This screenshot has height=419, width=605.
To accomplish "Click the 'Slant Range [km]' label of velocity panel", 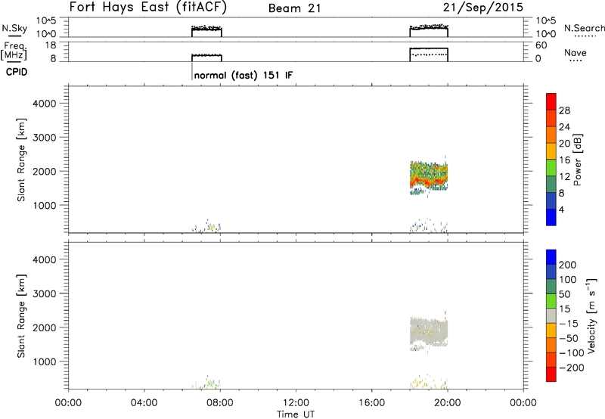I will pyautogui.click(x=21, y=316).
